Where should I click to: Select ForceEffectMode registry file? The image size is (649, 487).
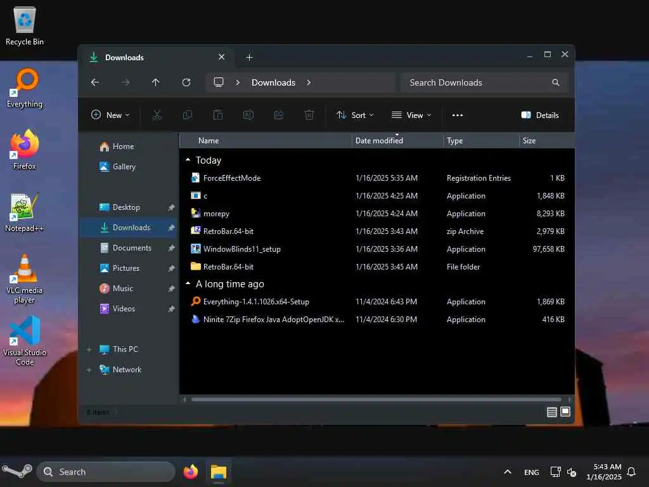376,178
